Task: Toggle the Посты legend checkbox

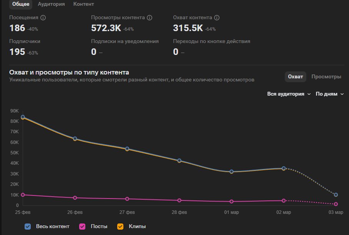Action: coord(82,227)
